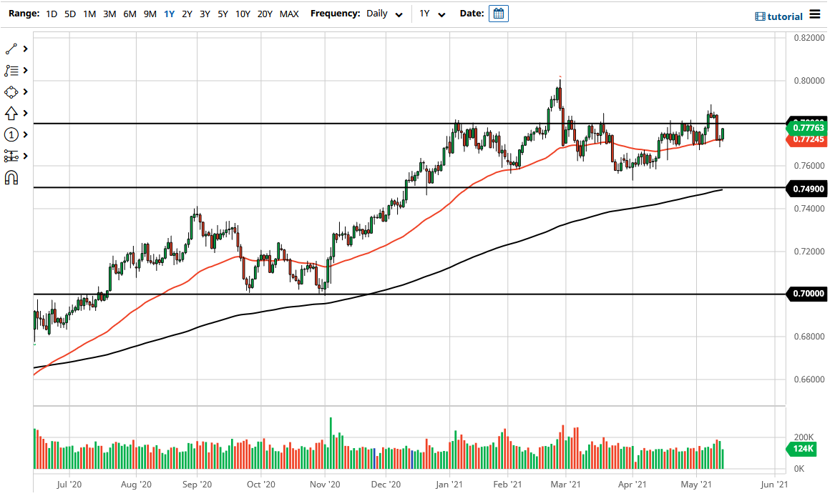The height and width of the screenshot is (496, 830).
Task: Expand the numbered annotation options arrow
Action: (25, 135)
